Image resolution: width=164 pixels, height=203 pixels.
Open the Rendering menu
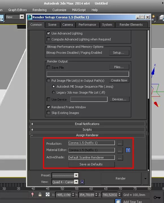click(x=40, y=10)
